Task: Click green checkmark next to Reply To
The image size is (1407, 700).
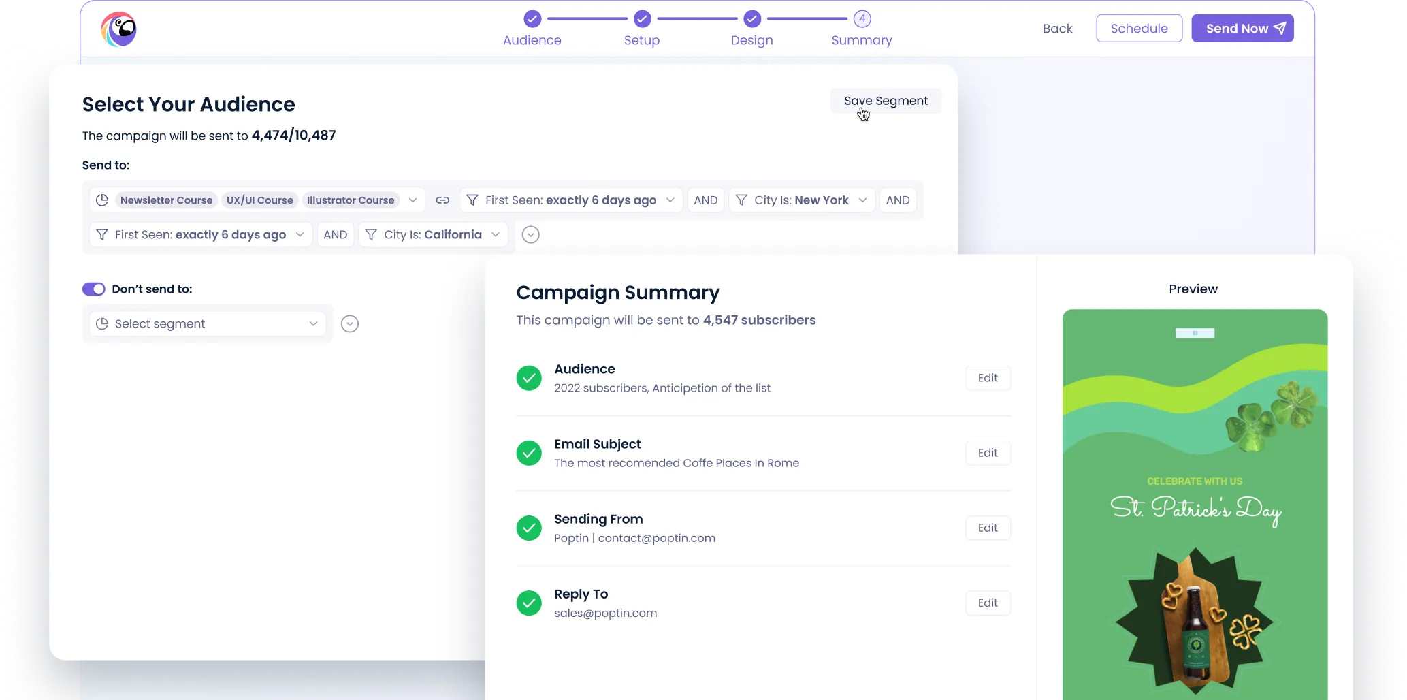Action: [529, 603]
